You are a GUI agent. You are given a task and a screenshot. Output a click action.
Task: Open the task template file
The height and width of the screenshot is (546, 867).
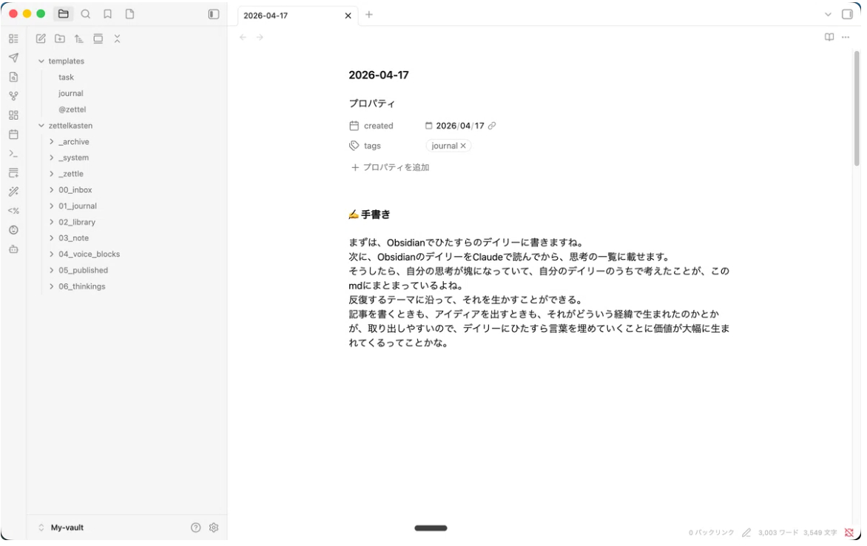[x=67, y=78]
